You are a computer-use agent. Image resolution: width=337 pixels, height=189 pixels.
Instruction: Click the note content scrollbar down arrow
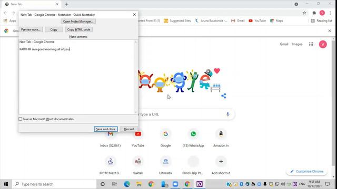coord(136,112)
